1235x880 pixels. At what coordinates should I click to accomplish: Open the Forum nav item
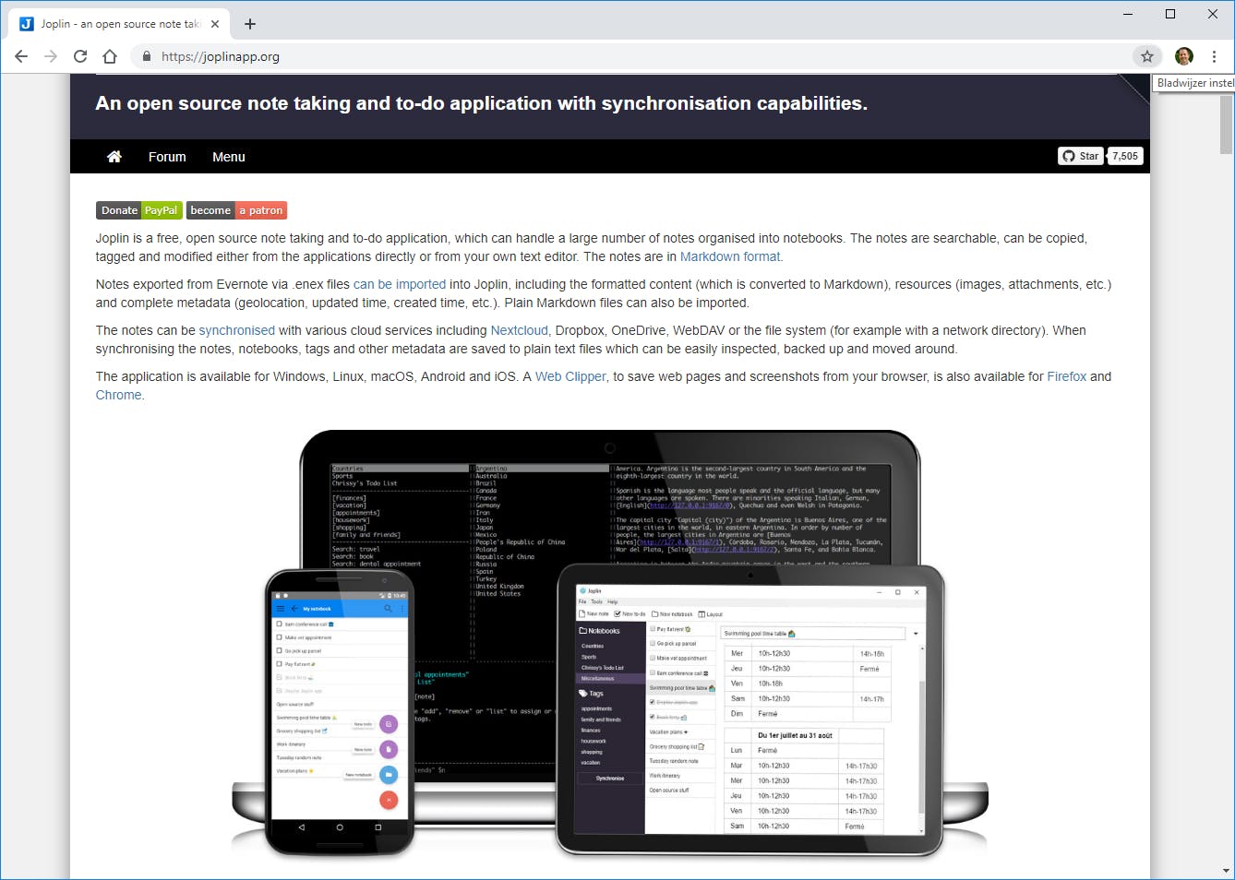(x=167, y=157)
